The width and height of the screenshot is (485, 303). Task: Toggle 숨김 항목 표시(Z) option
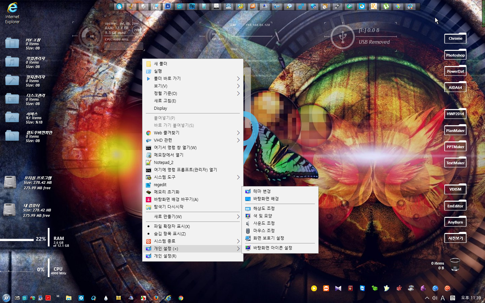pyautogui.click(x=193, y=234)
